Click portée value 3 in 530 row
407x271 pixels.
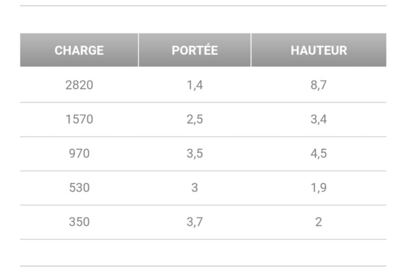pyautogui.click(x=194, y=188)
